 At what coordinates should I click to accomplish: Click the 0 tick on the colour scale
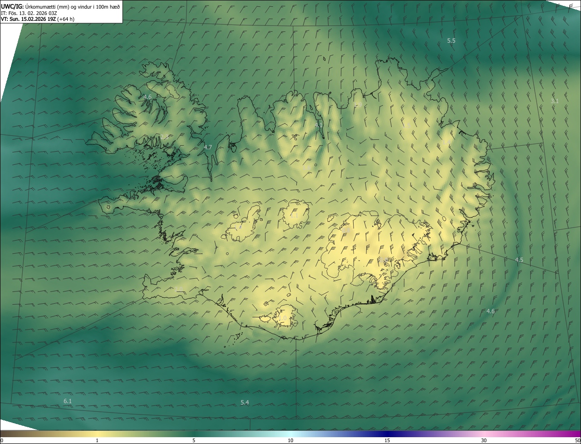[2, 440]
